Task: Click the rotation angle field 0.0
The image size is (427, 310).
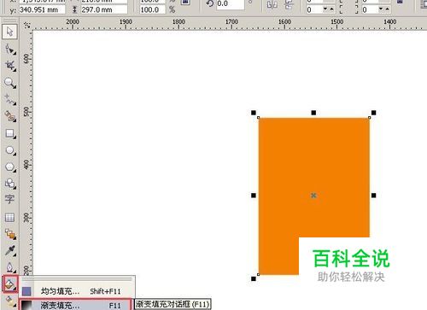Action: pos(230,4)
